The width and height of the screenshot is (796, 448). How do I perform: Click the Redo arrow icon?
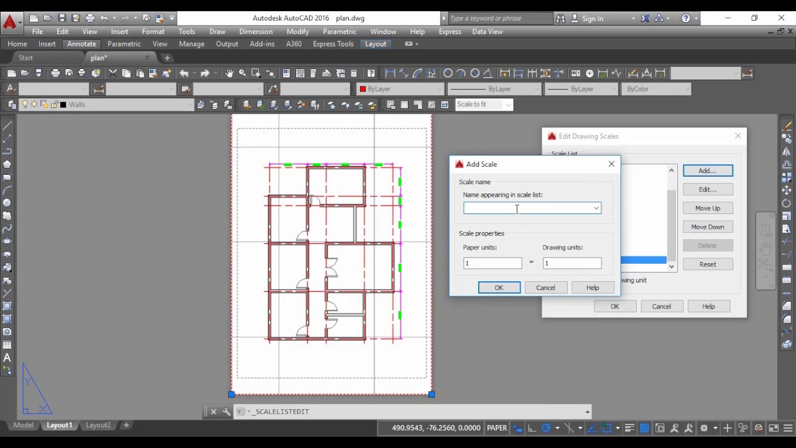[205, 73]
